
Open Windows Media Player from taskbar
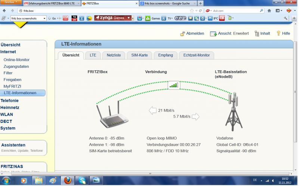point(24,180)
